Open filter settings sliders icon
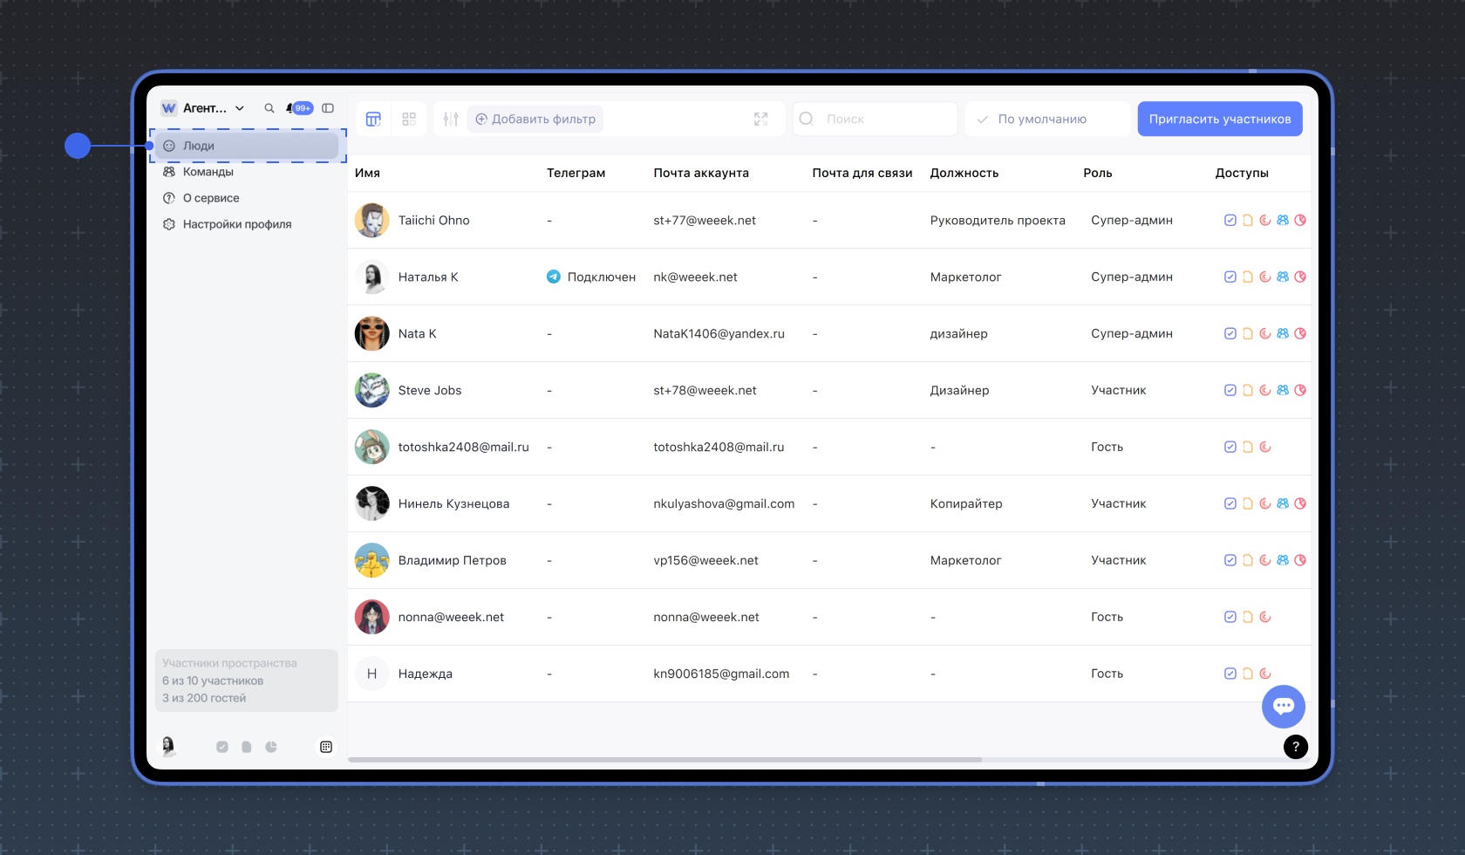The image size is (1465, 855). click(x=451, y=119)
